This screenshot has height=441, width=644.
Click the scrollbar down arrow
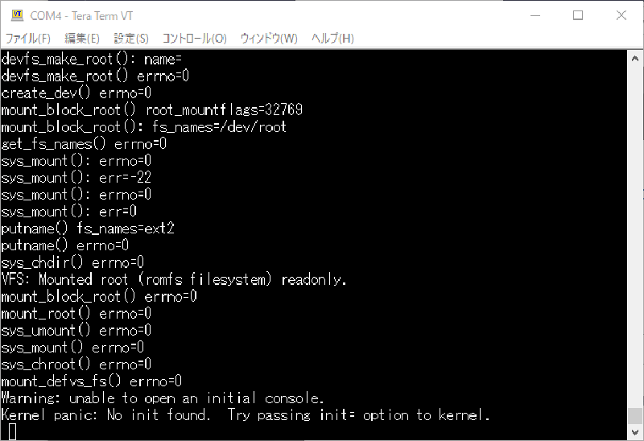coord(635,433)
